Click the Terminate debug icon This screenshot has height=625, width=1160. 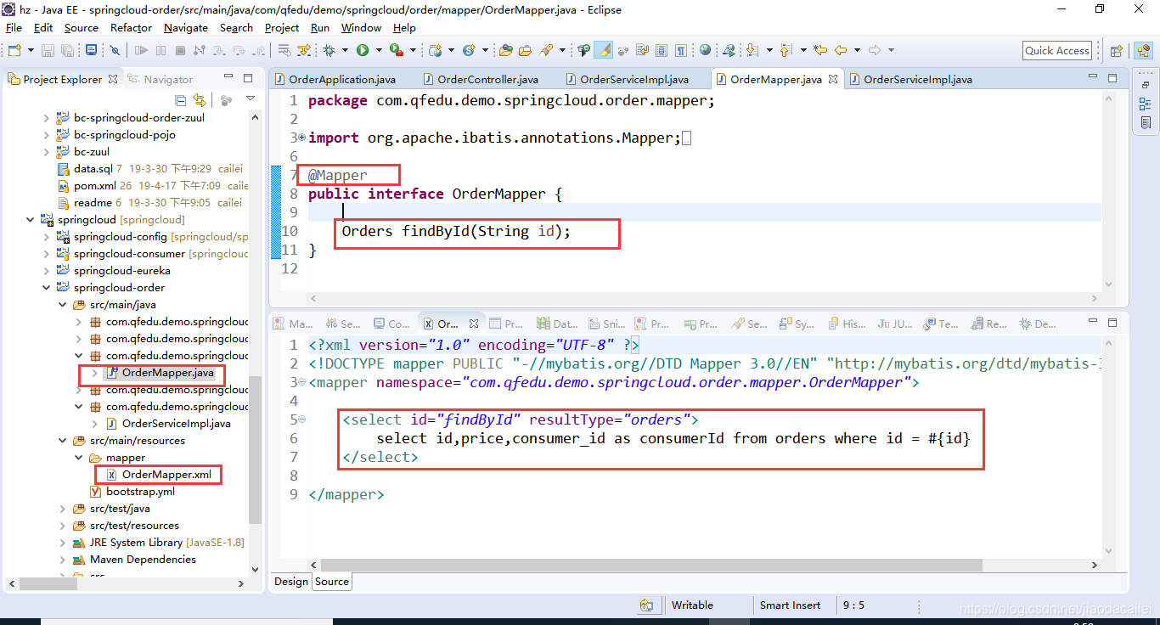coord(180,50)
